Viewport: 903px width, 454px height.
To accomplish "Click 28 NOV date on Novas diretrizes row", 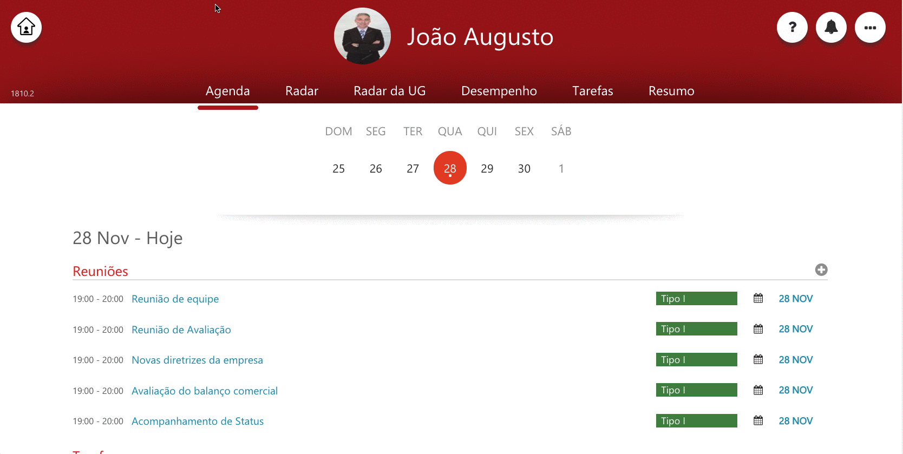I will click(795, 360).
